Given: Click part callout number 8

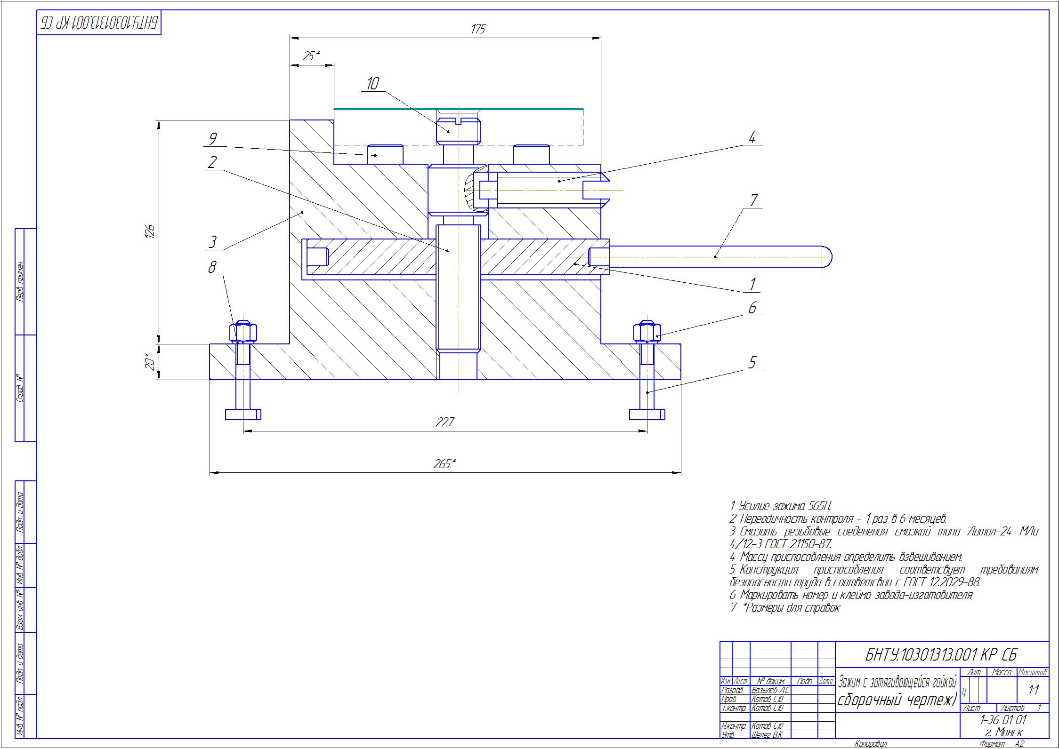Looking at the screenshot, I should point(212,268).
